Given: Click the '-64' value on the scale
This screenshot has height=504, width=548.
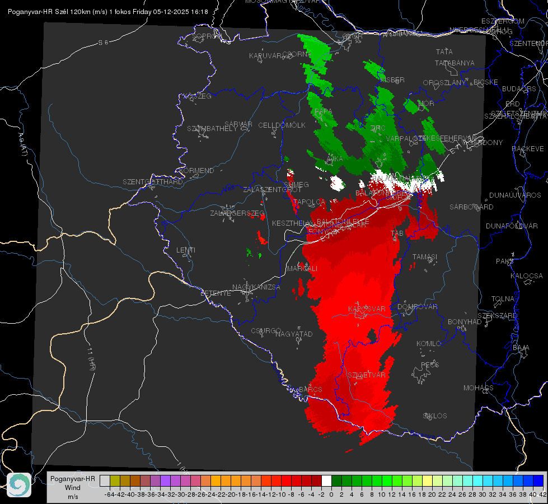Looking at the screenshot, I should 109,494.
